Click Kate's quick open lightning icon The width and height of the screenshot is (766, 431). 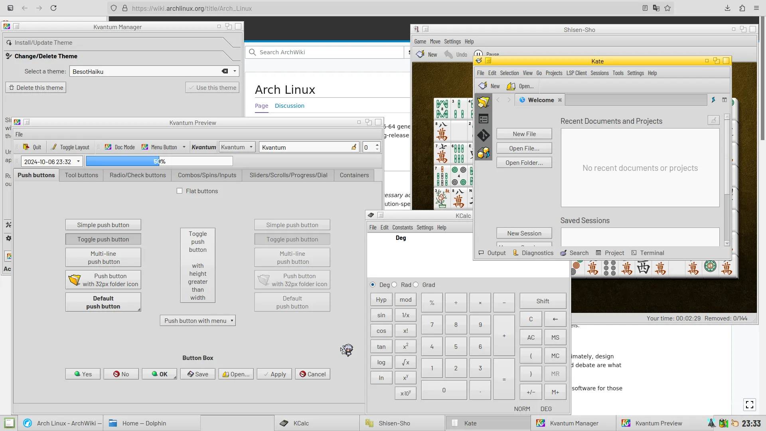point(713,100)
